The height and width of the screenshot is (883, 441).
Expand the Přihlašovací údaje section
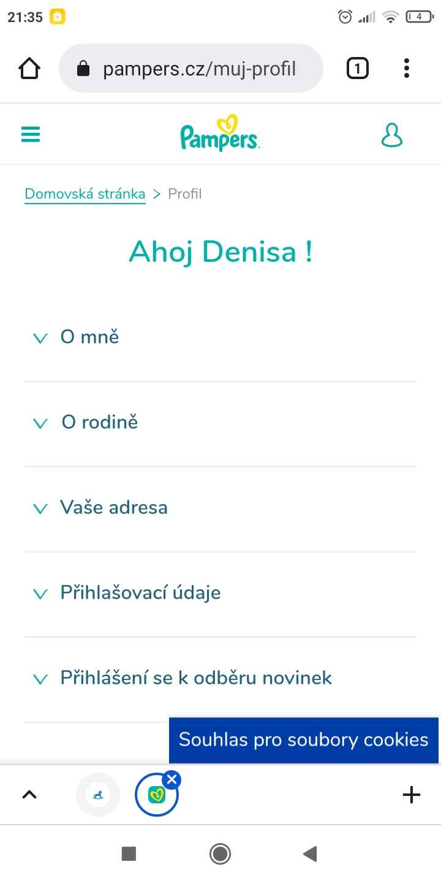(x=140, y=592)
